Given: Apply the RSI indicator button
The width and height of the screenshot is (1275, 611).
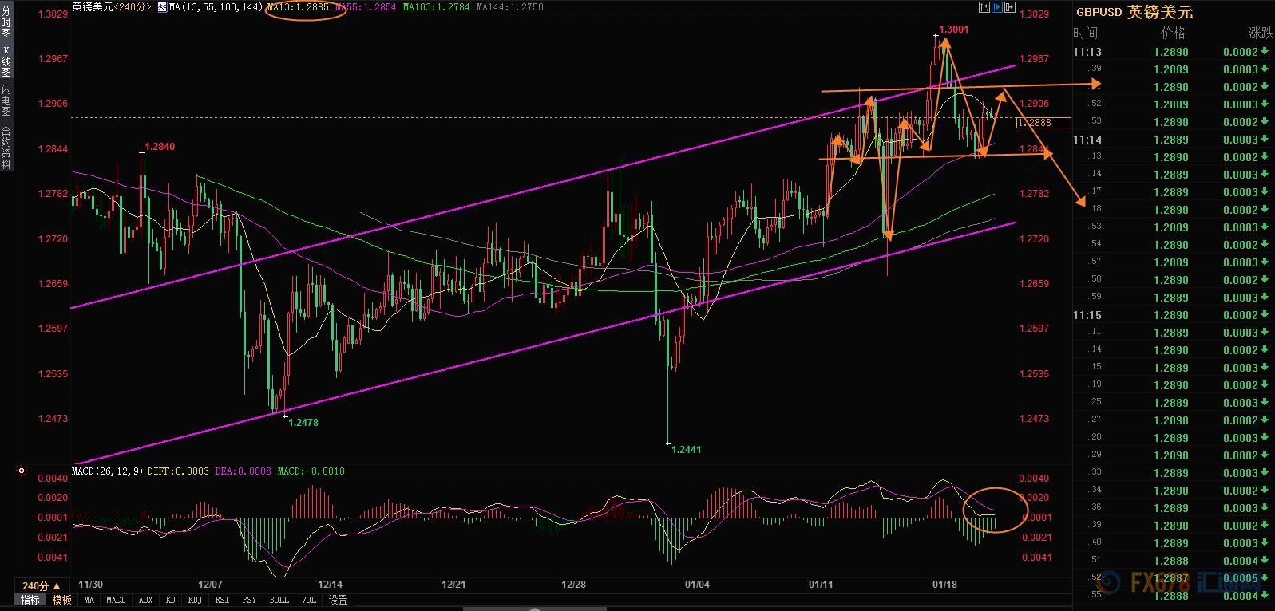Looking at the screenshot, I should tap(222, 600).
